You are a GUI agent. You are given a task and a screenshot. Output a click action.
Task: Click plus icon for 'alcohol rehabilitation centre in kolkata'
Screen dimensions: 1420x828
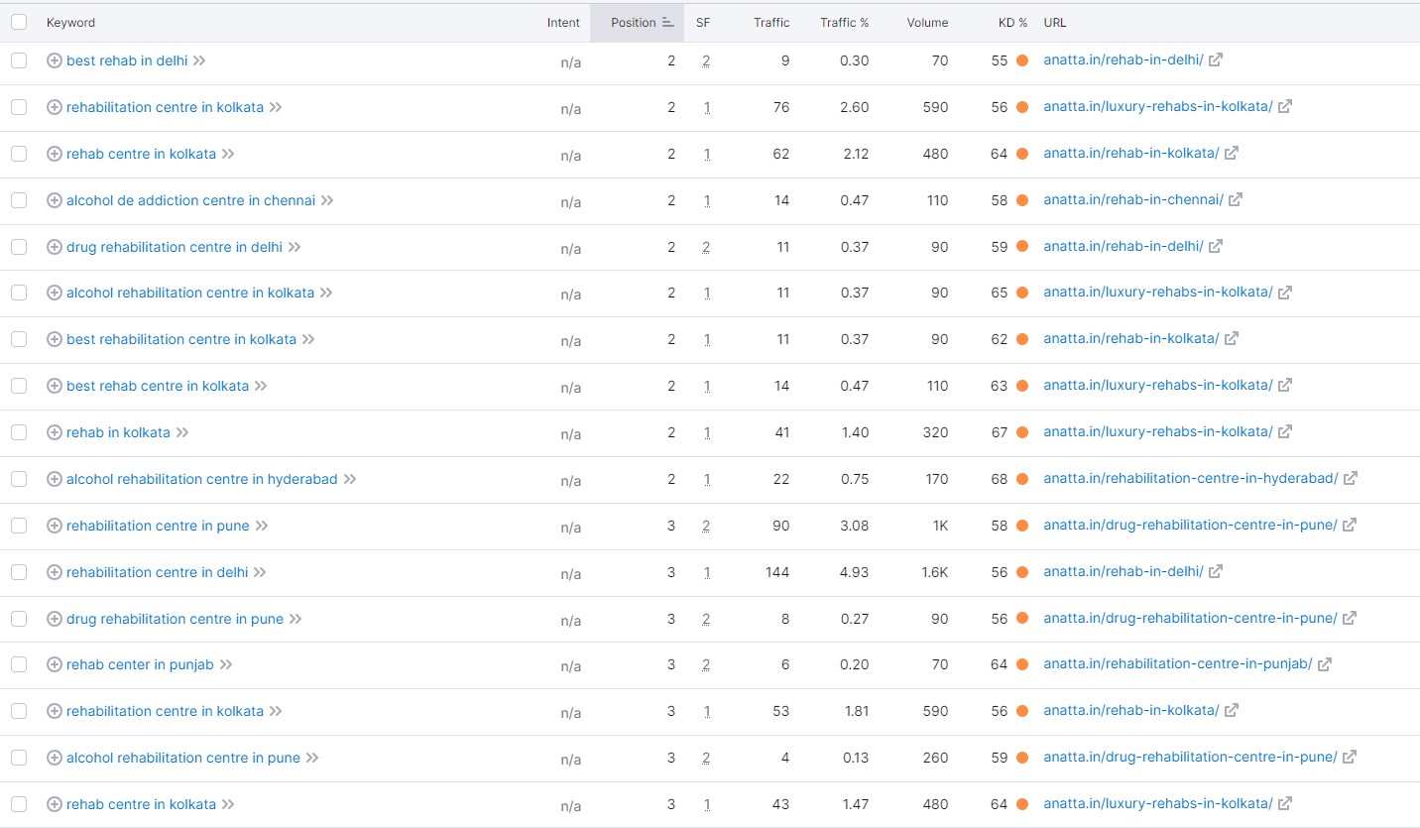tap(55, 293)
